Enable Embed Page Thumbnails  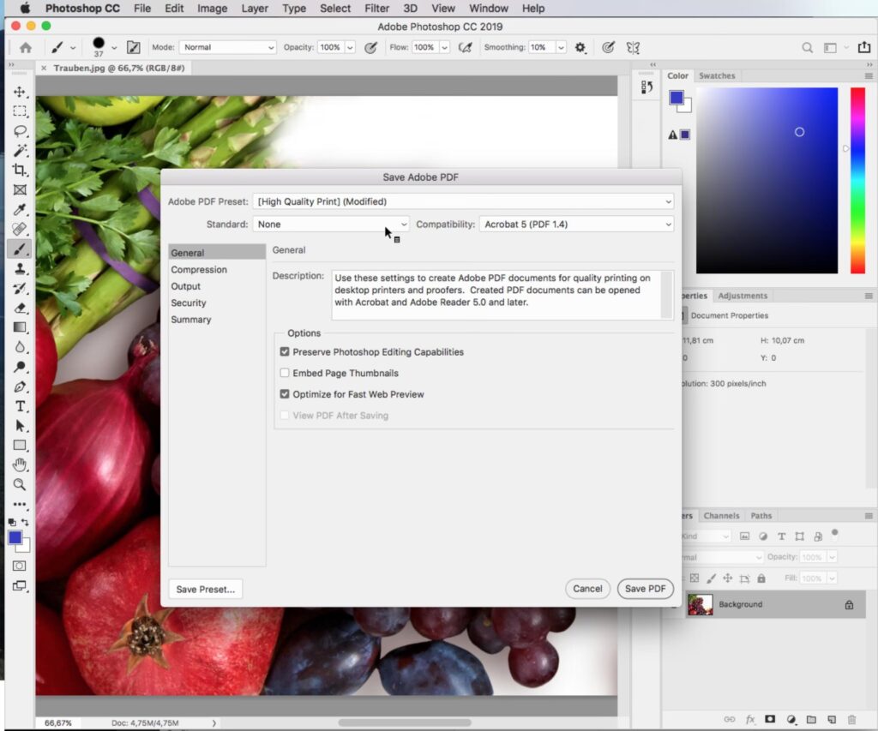[285, 374]
